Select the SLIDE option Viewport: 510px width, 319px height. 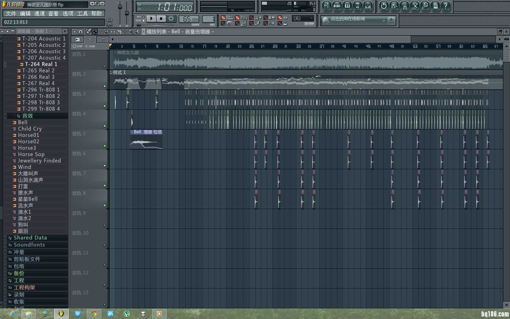click(91, 46)
